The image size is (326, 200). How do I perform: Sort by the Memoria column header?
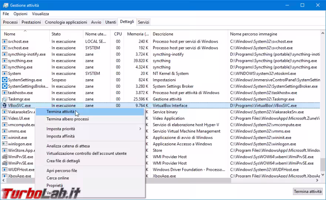point(138,34)
